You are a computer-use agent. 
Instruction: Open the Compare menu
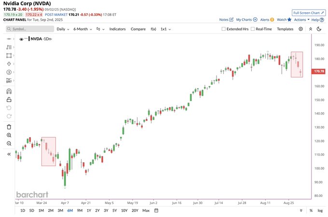138,29
